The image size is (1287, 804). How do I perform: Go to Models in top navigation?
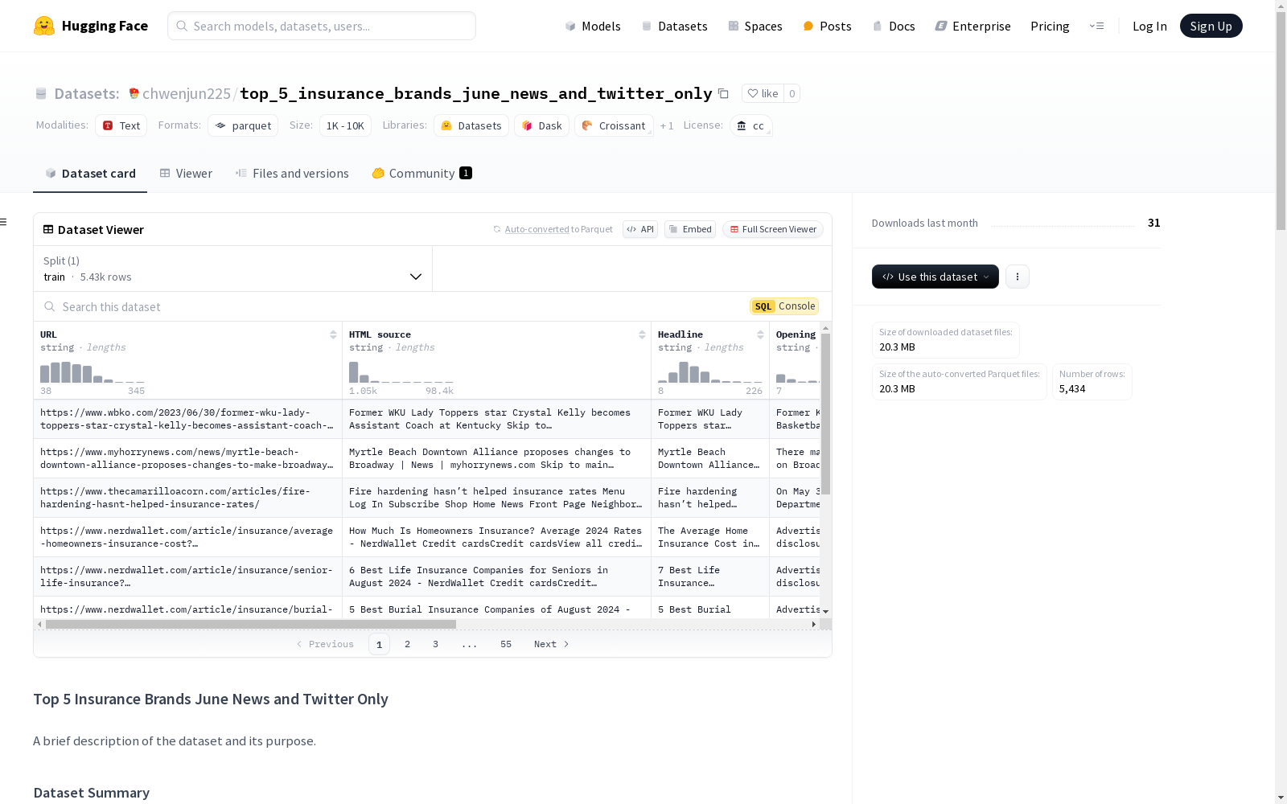[593, 26]
